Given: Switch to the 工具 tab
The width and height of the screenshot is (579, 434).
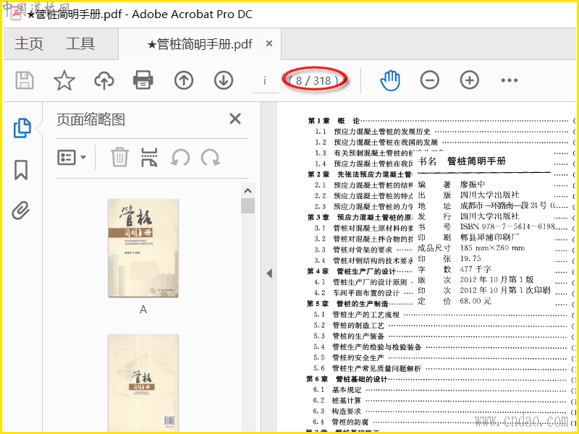Looking at the screenshot, I should tap(80, 44).
